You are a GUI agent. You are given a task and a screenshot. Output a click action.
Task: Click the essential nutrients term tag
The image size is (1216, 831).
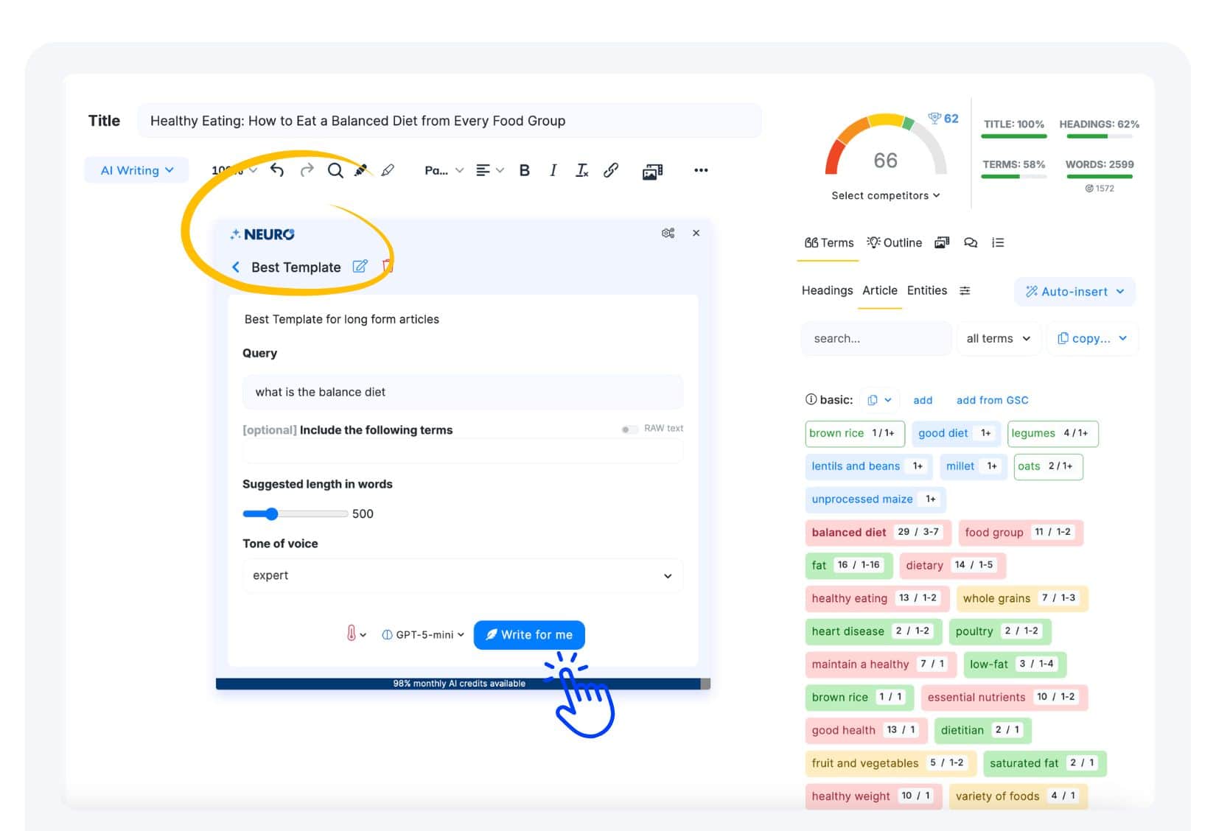click(x=1004, y=697)
